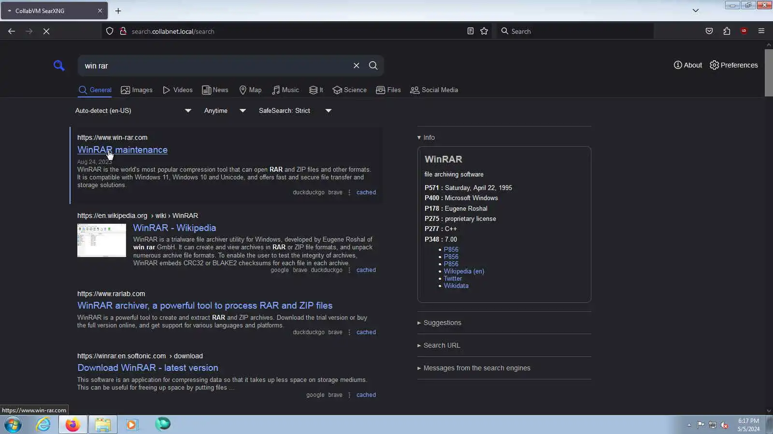Image resolution: width=773 pixels, height=434 pixels.
Task: Open the muted volume tray icon
Action: coord(724,425)
